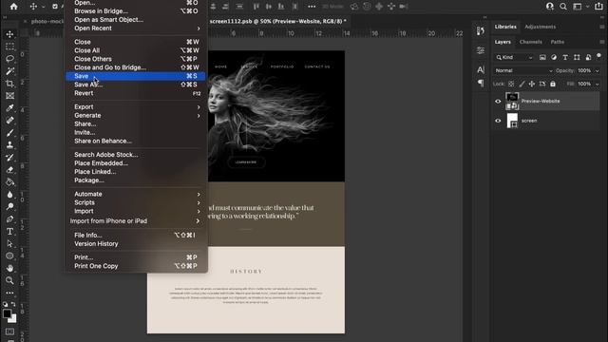
Task: Open the History panel icon
Action: (x=481, y=30)
